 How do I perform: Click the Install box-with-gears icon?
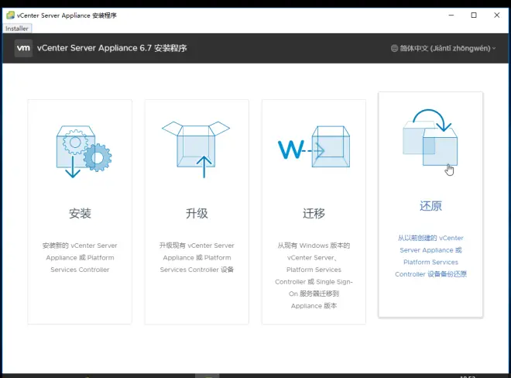pyautogui.click(x=84, y=152)
